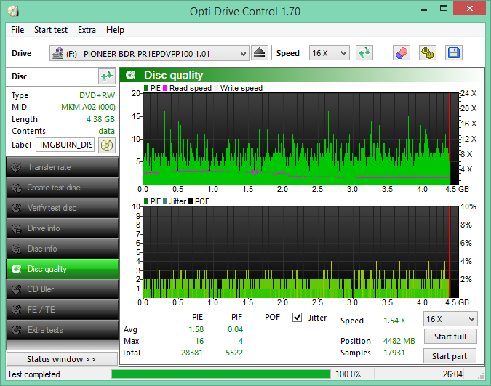Screen dimensions: 491x386
Task: Click the Start full button
Action: (x=450, y=337)
